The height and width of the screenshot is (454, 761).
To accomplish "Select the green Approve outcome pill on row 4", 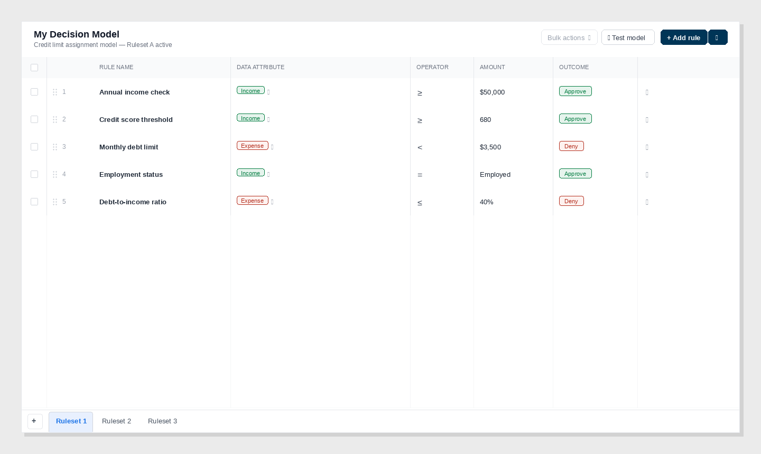I will click(x=575, y=173).
